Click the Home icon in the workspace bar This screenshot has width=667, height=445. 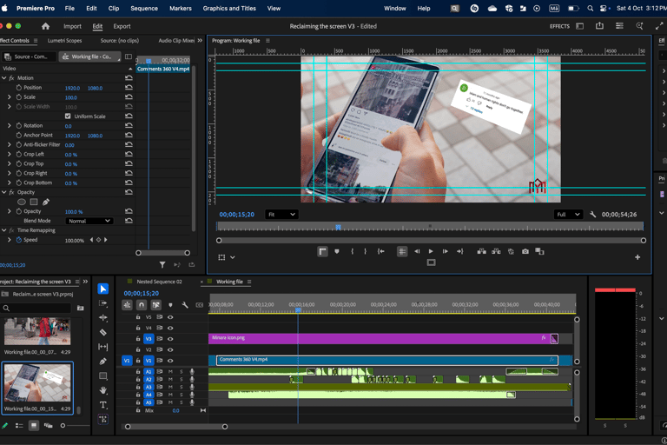pyautogui.click(x=46, y=26)
